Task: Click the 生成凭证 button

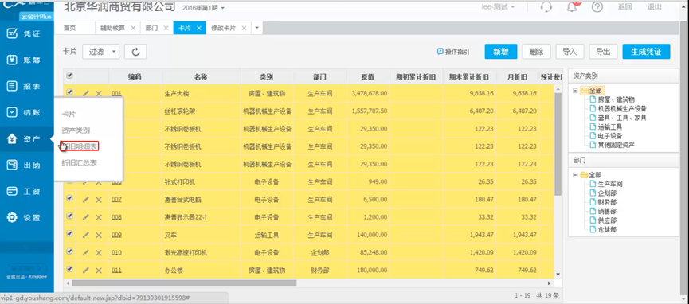Action: tap(646, 52)
